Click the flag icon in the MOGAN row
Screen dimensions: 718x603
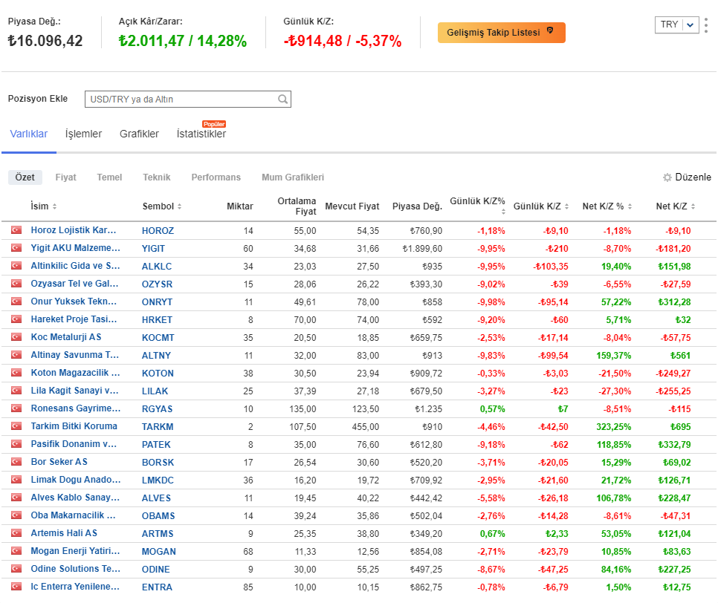click(x=16, y=551)
